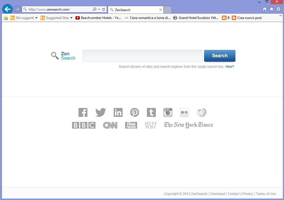Click the How? link
The image size is (284, 200).
[x=230, y=67]
